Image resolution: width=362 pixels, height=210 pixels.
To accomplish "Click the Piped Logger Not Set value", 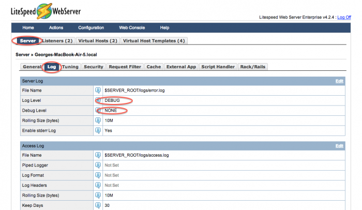I will (112, 165).
